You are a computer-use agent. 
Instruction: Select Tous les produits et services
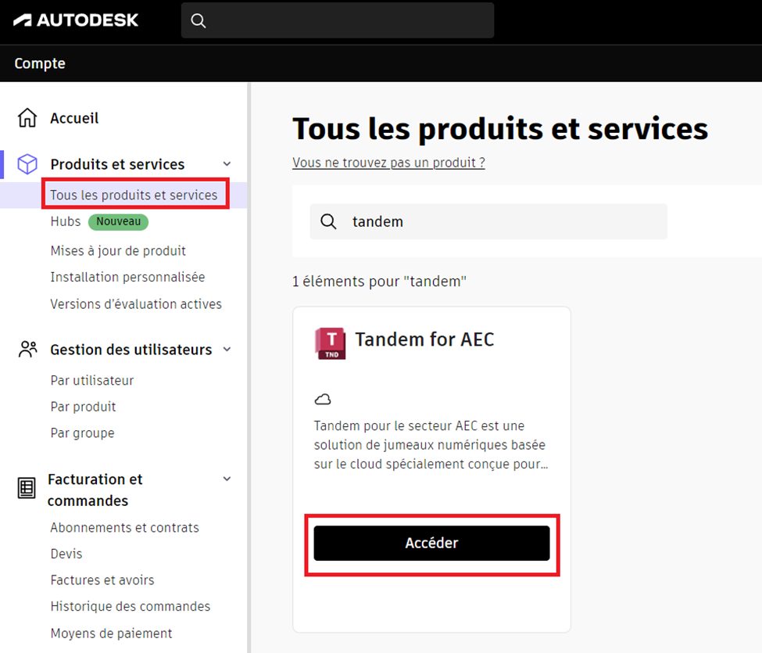click(134, 195)
